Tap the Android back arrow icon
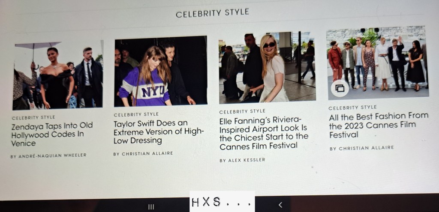The image size is (439, 212). (x=280, y=205)
